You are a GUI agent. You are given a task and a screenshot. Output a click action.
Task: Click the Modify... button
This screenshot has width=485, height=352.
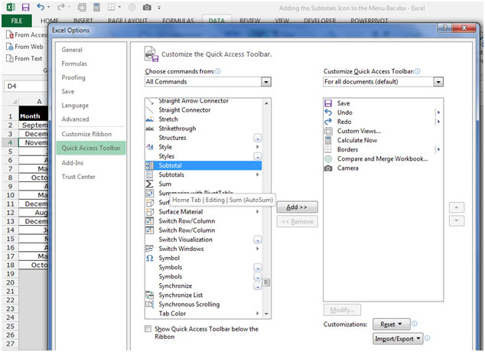(342, 310)
